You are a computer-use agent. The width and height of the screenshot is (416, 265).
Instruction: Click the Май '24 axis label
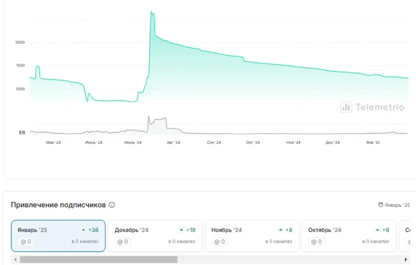tap(53, 143)
